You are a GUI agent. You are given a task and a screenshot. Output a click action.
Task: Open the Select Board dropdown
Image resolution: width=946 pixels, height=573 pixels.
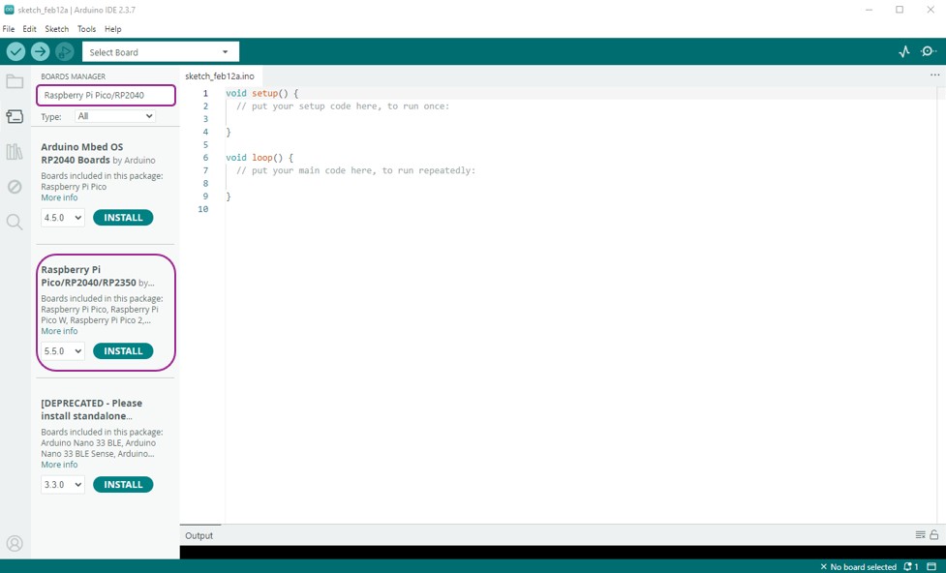coord(161,52)
